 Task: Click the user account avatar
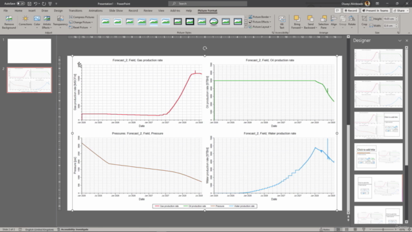click(x=368, y=4)
